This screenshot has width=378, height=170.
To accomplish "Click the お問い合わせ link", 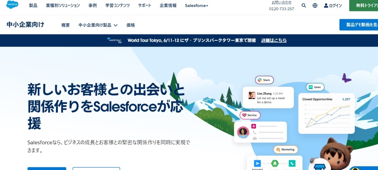I will 281,2.
